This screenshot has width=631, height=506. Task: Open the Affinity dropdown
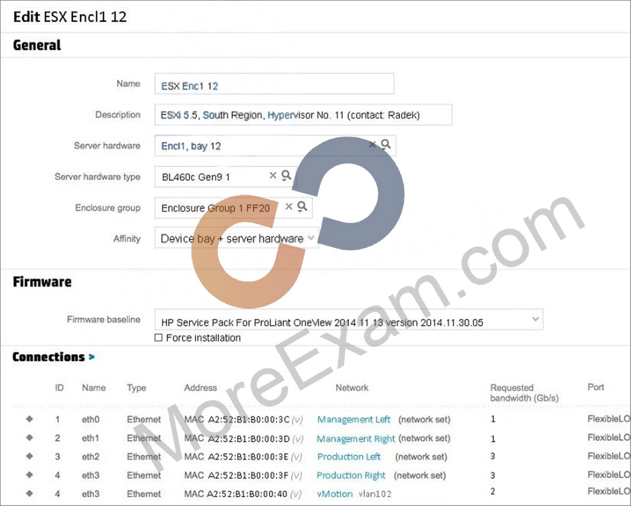click(236, 238)
